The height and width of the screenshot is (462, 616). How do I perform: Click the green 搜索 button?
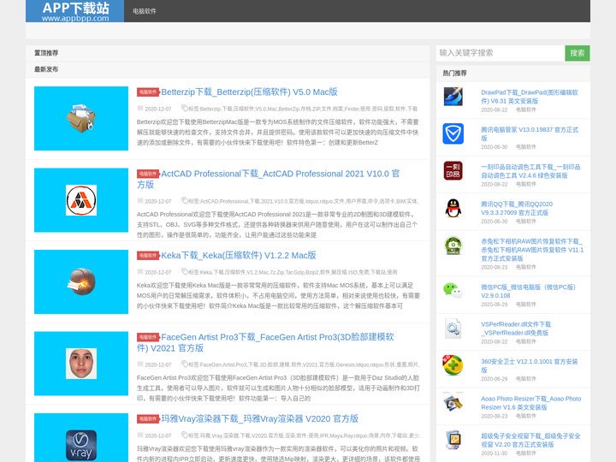click(x=577, y=53)
